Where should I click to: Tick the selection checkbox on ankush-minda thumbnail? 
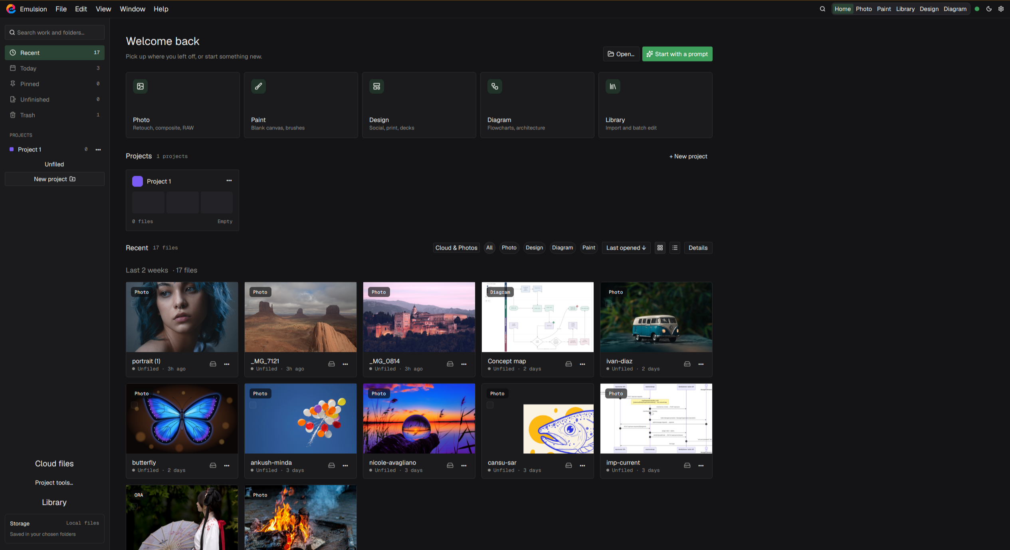[x=253, y=405]
